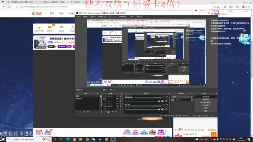Pop out the 控件 dock panel
253x142 pixels.
[216, 93]
